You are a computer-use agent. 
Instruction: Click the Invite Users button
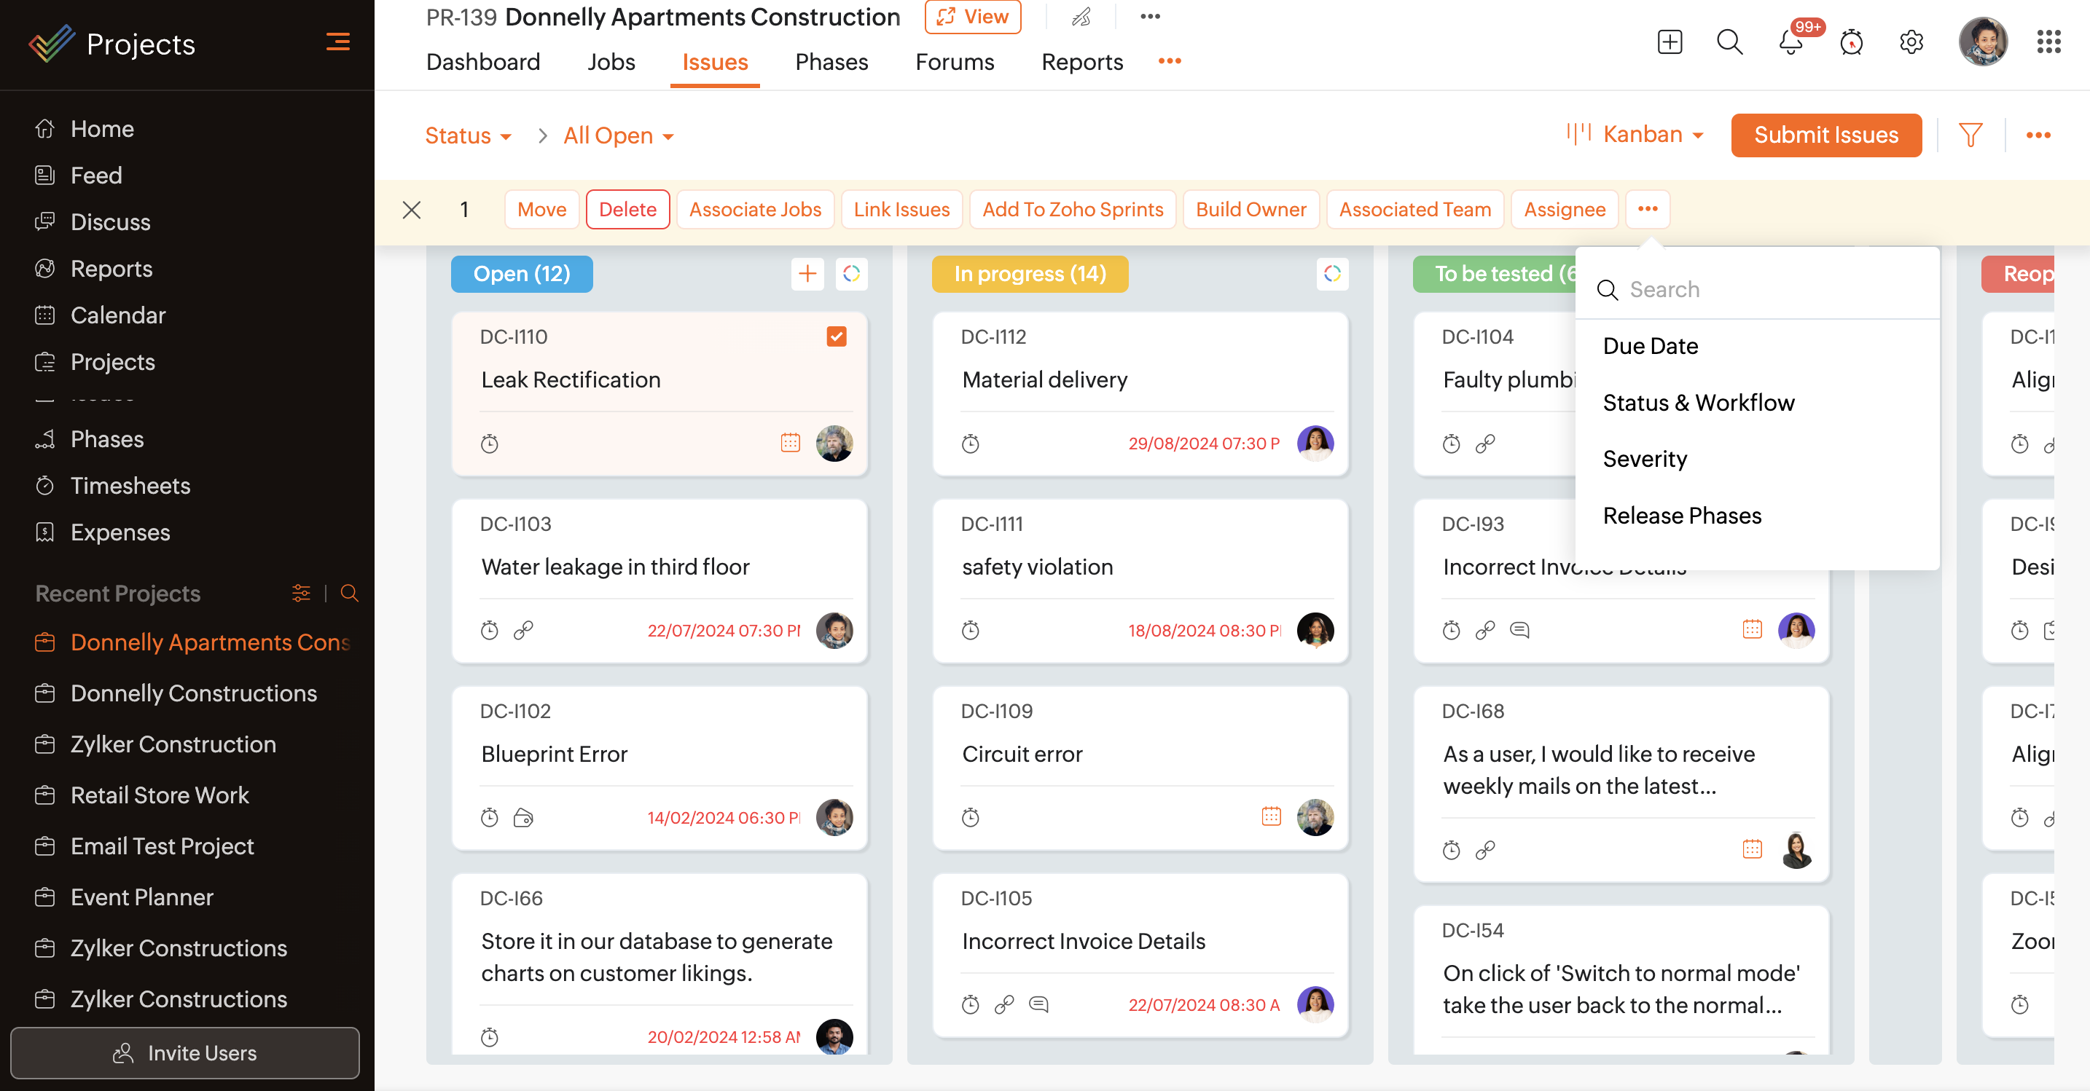[185, 1053]
